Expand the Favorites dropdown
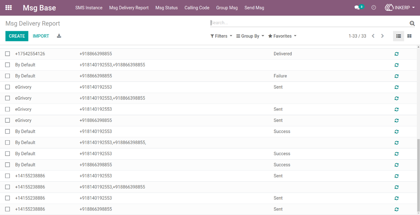The height and width of the screenshot is (215, 420). pos(282,36)
